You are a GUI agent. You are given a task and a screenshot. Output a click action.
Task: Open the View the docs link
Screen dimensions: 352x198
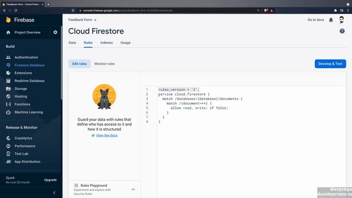[107, 135]
